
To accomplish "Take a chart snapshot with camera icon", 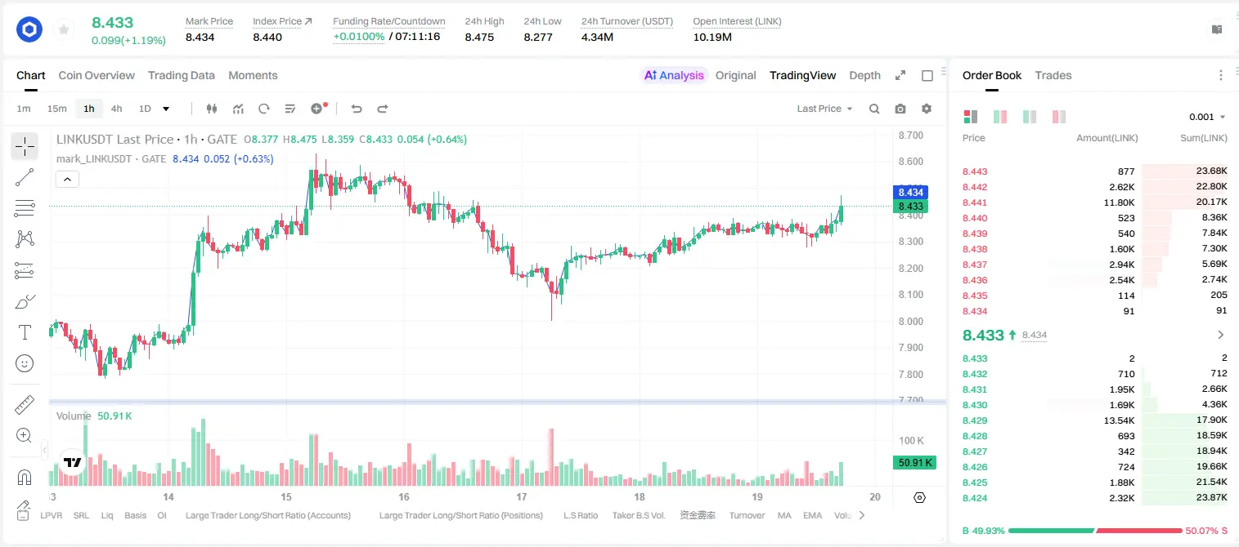I will click(900, 109).
